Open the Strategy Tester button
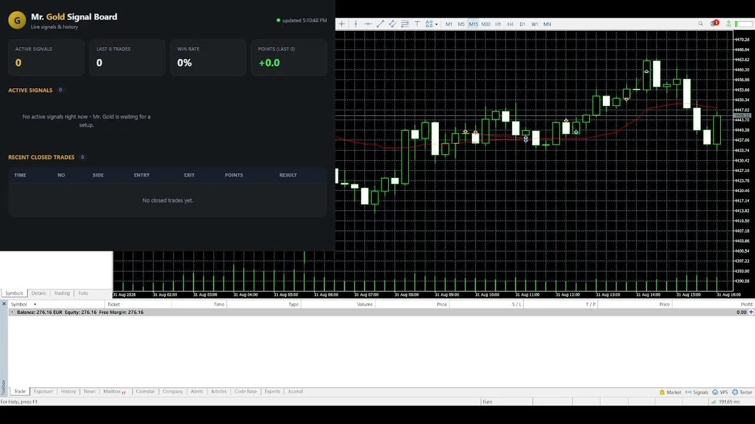Viewport: 755px width, 424px height. point(742,392)
